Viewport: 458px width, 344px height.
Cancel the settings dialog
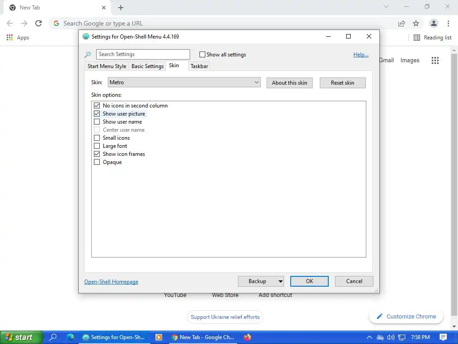click(354, 281)
